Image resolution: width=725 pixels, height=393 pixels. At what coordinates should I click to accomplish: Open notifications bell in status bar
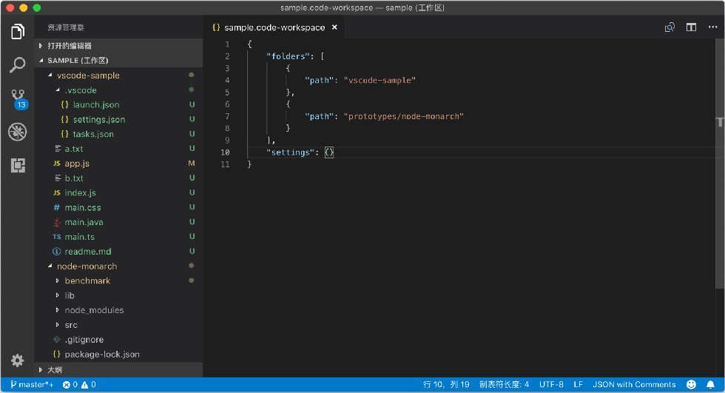pos(710,384)
